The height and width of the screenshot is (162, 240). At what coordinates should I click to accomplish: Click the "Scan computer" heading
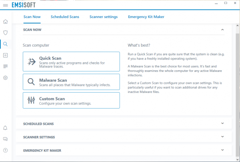coord(36,45)
